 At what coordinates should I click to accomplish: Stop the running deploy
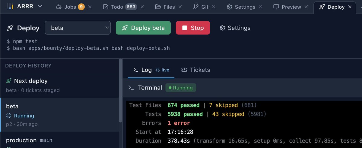tap(193, 28)
